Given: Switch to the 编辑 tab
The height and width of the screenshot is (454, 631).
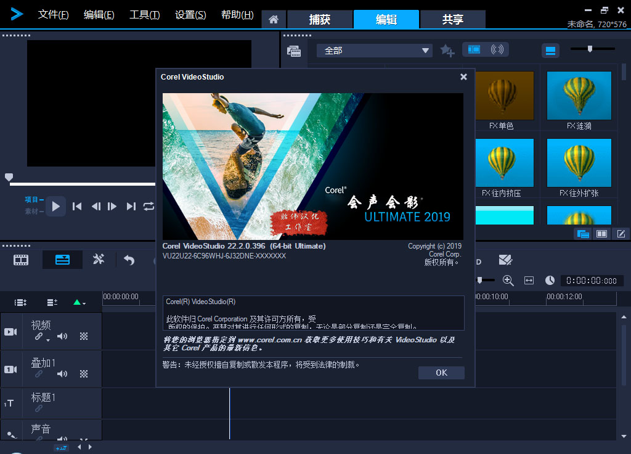Looking at the screenshot, I should point(386,19).
